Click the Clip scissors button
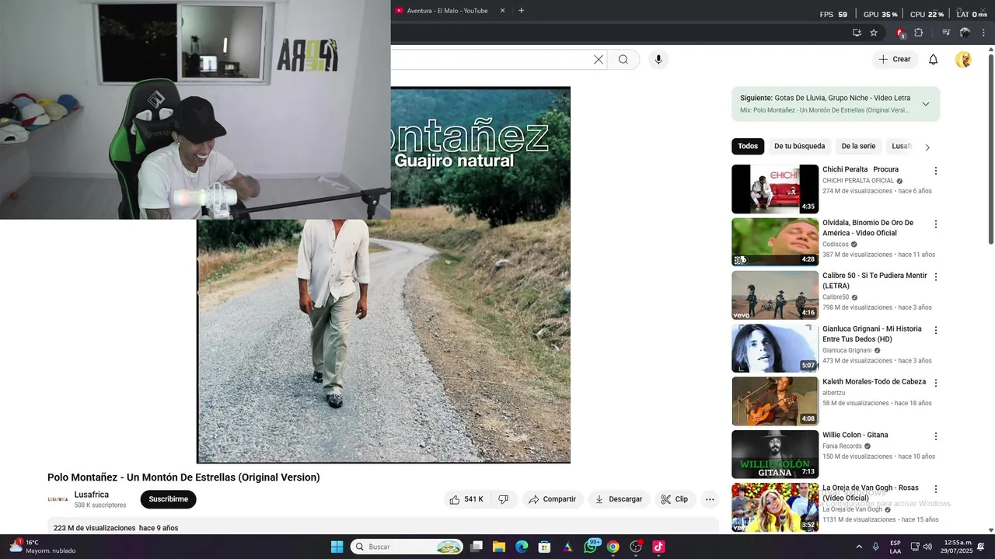995x559 pixels. [675, 499]
